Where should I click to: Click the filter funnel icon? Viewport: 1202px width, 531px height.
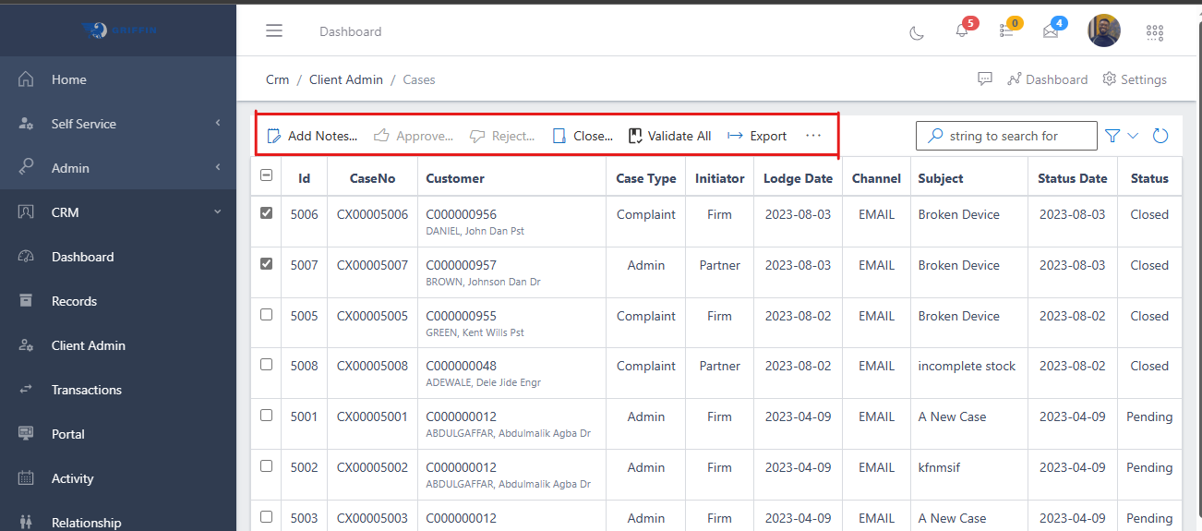(1112, 136)
